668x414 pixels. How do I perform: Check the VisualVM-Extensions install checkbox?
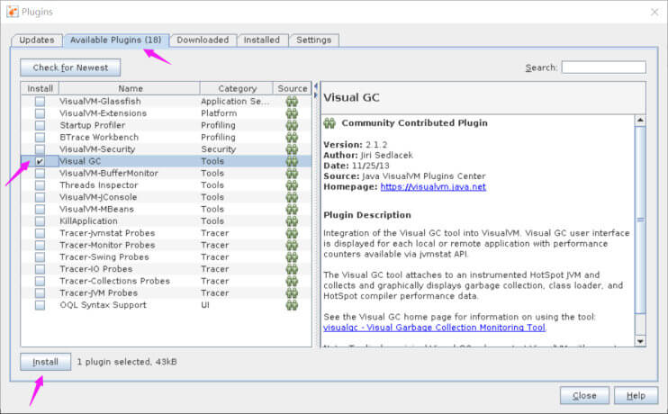[40, 113]
